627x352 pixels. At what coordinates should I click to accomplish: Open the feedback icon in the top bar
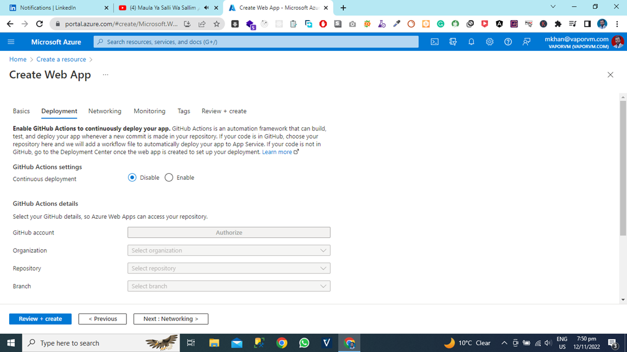pyautogui.click(x=526, y=42)
